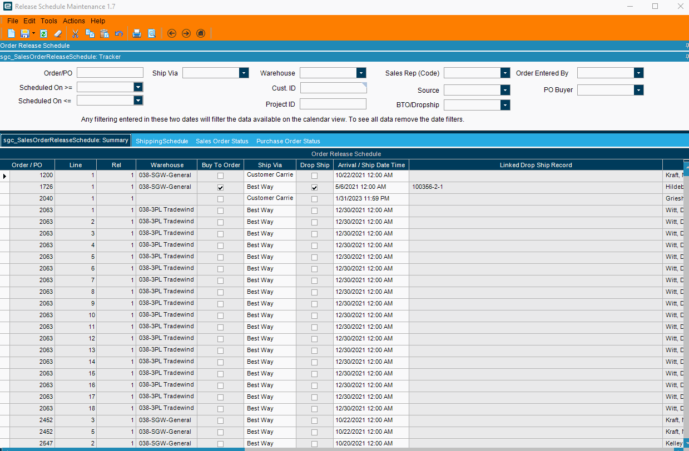This screenshot has width=689, height=451.
Task: Click the Linked Drop Ship Record column header
Action: pos(536,165)
